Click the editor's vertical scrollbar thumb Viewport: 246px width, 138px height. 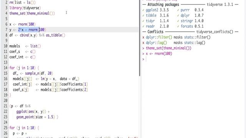tap(140, 38)
